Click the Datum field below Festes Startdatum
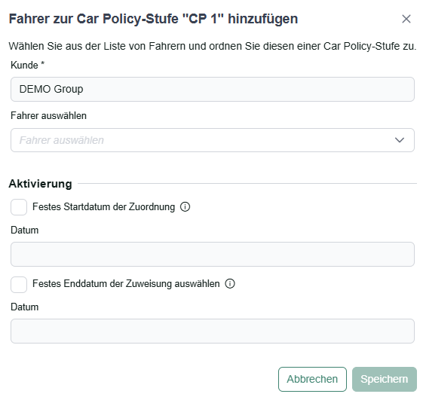Image resolution: width=423 pixels, height=397 pixels. pyautogui.click(x=213, y=254)
